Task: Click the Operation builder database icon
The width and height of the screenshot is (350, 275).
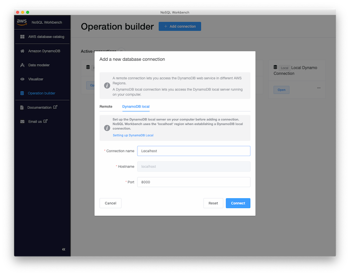Action: (22, 93)
